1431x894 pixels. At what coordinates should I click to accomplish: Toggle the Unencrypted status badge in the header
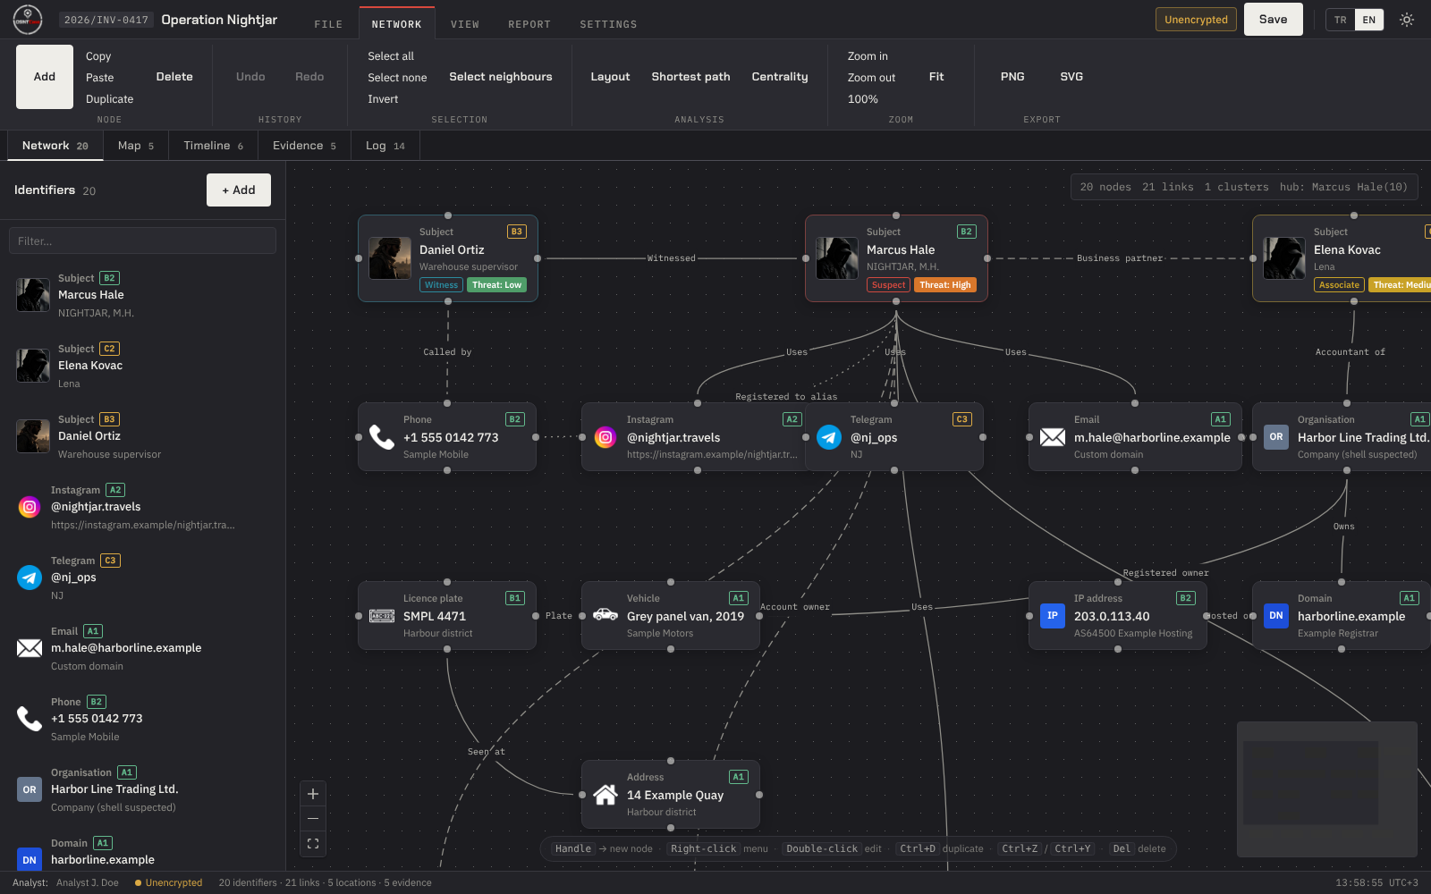(1196, 20)
